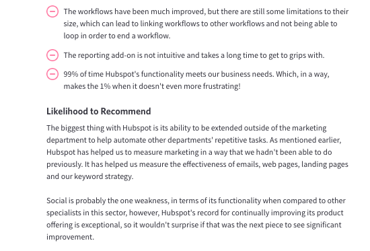Click the sentence about reporting add-on not intuitive
This screenshot has width=370, height=251.
point(194,55)
